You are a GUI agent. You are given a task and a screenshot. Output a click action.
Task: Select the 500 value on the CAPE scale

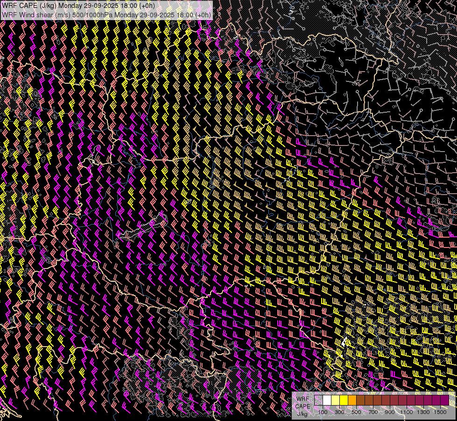[356, 412]
